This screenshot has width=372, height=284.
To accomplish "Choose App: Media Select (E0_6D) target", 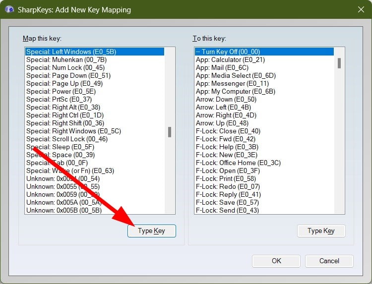I will (x=264, y=76).
